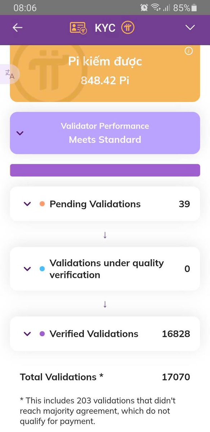The height and width of the screenshot is (432, 210).
Task: Open the translate language icon
Action: pos(10,74)
